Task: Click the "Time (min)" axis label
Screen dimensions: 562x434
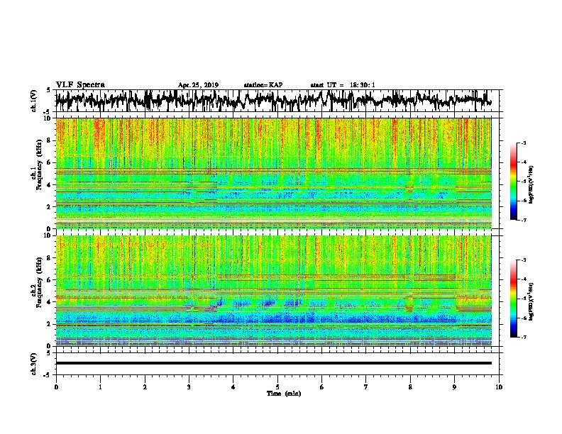Action: tap(284, 394)
